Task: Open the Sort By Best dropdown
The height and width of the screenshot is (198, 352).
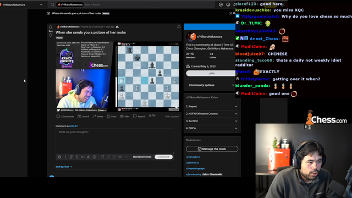Action: 64,167
